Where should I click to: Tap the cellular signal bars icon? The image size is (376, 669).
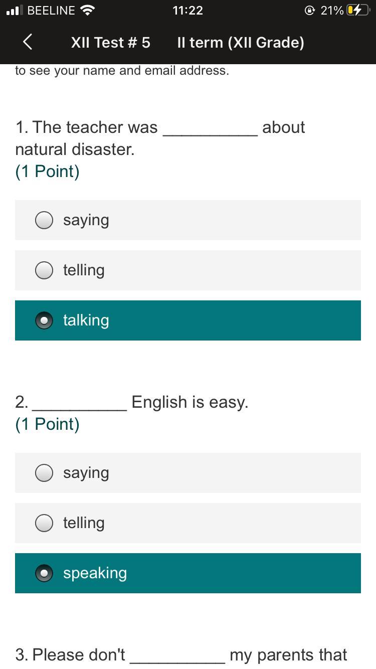14,11
